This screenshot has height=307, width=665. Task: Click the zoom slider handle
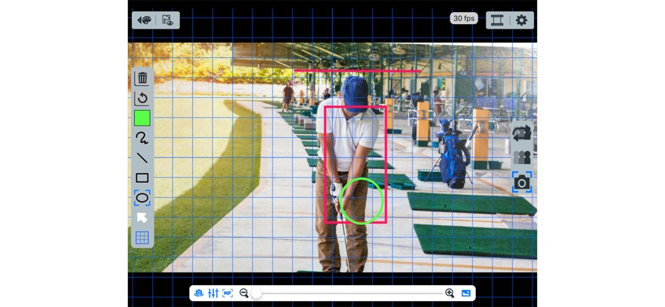pyautogui.click(x=256, y=293)
